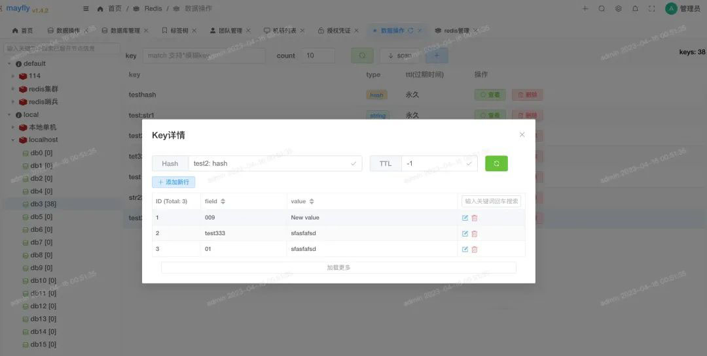Image resolution: width=707 pixels, height=356 pixels.
Task: Collapse the default tag node
Action: click(x=9, y=63)
